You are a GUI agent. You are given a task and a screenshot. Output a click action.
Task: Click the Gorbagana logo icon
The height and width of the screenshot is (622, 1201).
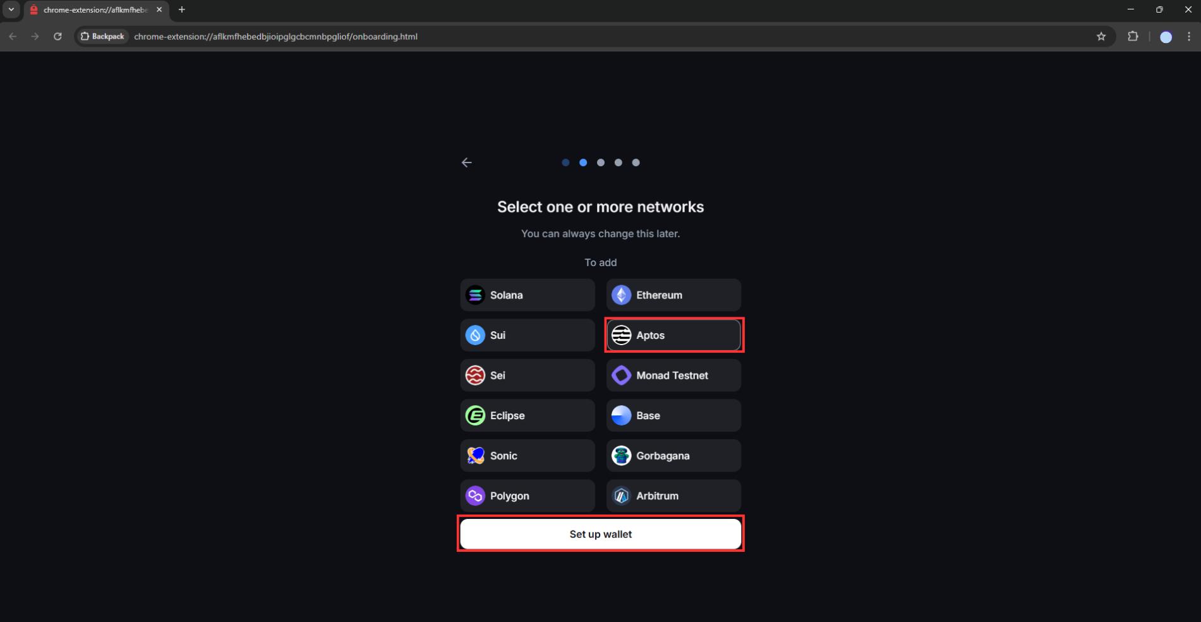(622, 456)
